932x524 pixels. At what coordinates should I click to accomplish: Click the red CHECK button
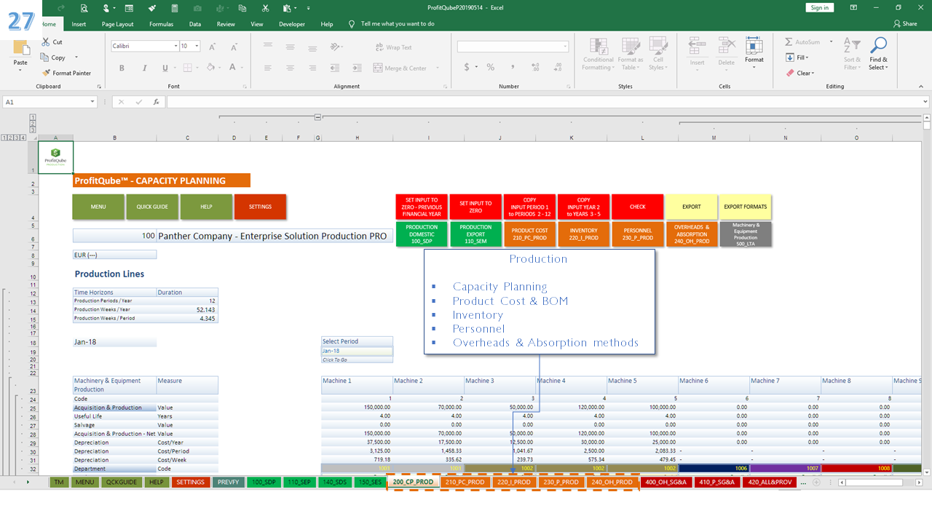(x=637, y=207)
